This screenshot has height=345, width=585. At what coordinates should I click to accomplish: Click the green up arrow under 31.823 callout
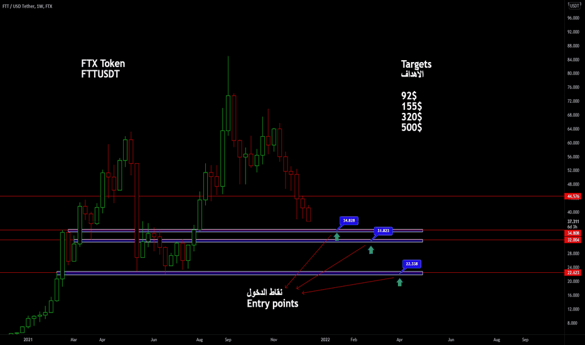click(x=371, y=250)
